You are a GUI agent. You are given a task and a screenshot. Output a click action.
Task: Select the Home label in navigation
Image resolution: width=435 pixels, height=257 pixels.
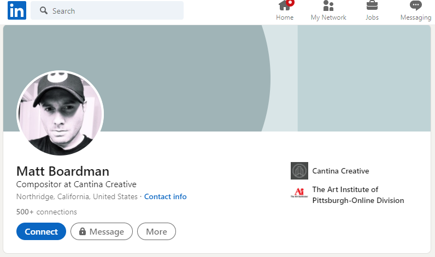coord(285,17)
